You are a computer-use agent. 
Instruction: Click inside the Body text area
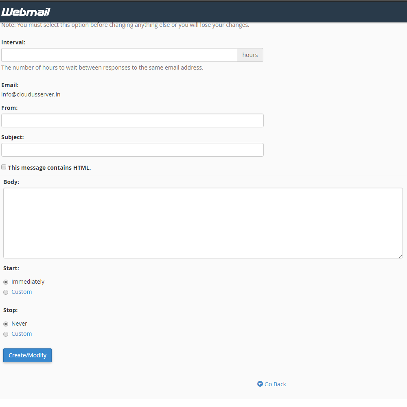pos(203,223)
